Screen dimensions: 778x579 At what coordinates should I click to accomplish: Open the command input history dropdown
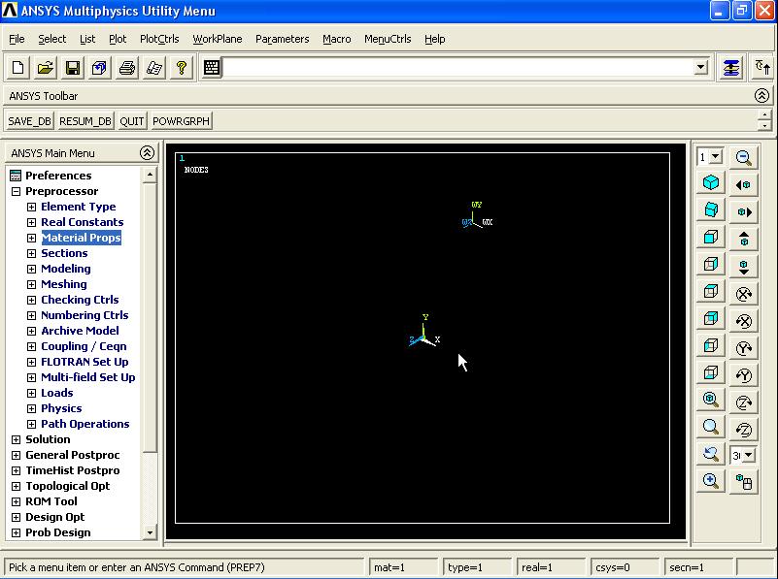[700, 67]
